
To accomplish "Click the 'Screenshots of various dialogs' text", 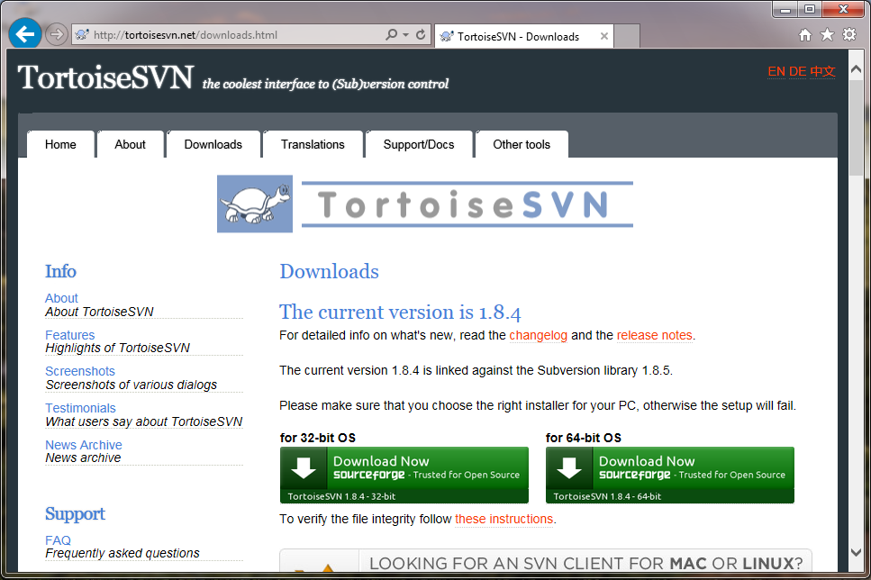I will pyautogui.click(x=132, y=385).
